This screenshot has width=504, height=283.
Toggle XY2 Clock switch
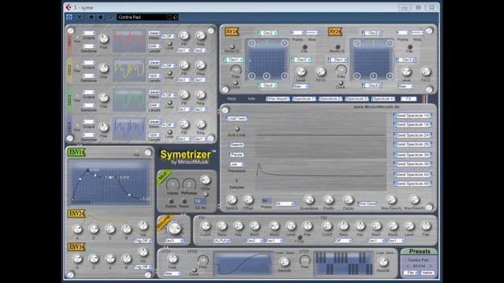click(341, 83)
